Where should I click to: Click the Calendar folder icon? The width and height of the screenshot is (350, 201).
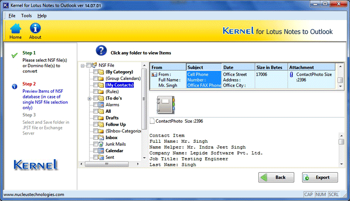click(x=101, y=150)
